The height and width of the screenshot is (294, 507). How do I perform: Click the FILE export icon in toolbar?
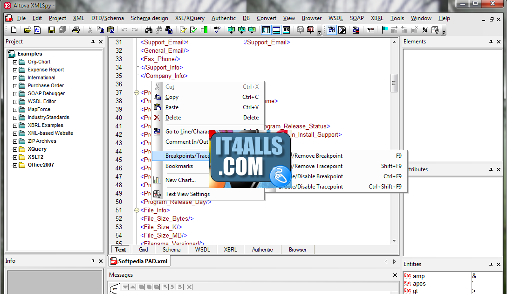pyautogui.click(x=310, y=30)
